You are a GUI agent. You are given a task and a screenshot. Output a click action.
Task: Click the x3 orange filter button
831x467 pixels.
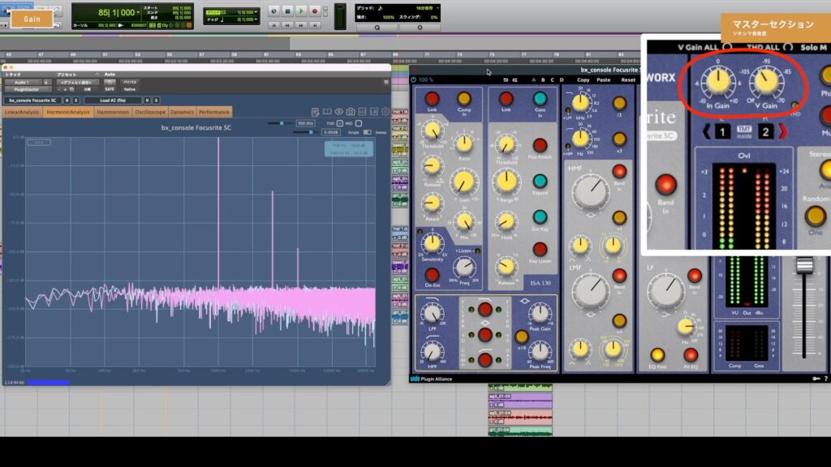click(619, 139)
